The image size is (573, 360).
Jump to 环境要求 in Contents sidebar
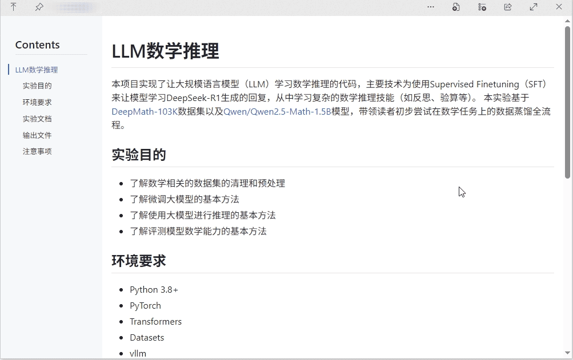coord(37,102)
